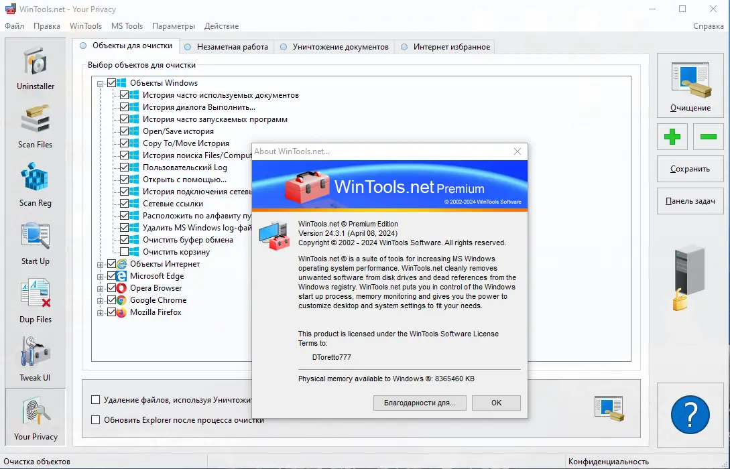Expand the Microsoft Edge node
The width and height of the screenshot is (730, 469).
point(100,277)
